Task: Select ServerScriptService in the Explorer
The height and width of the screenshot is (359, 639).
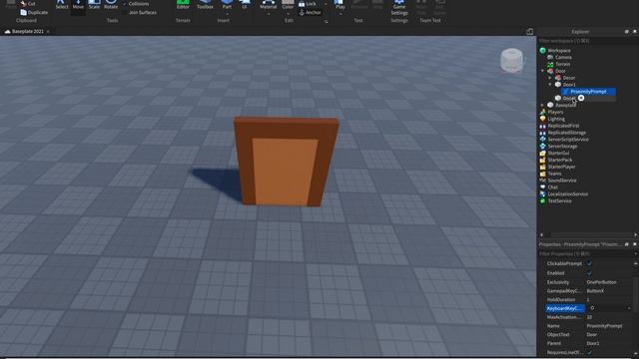Action: (x=568, y=140)
